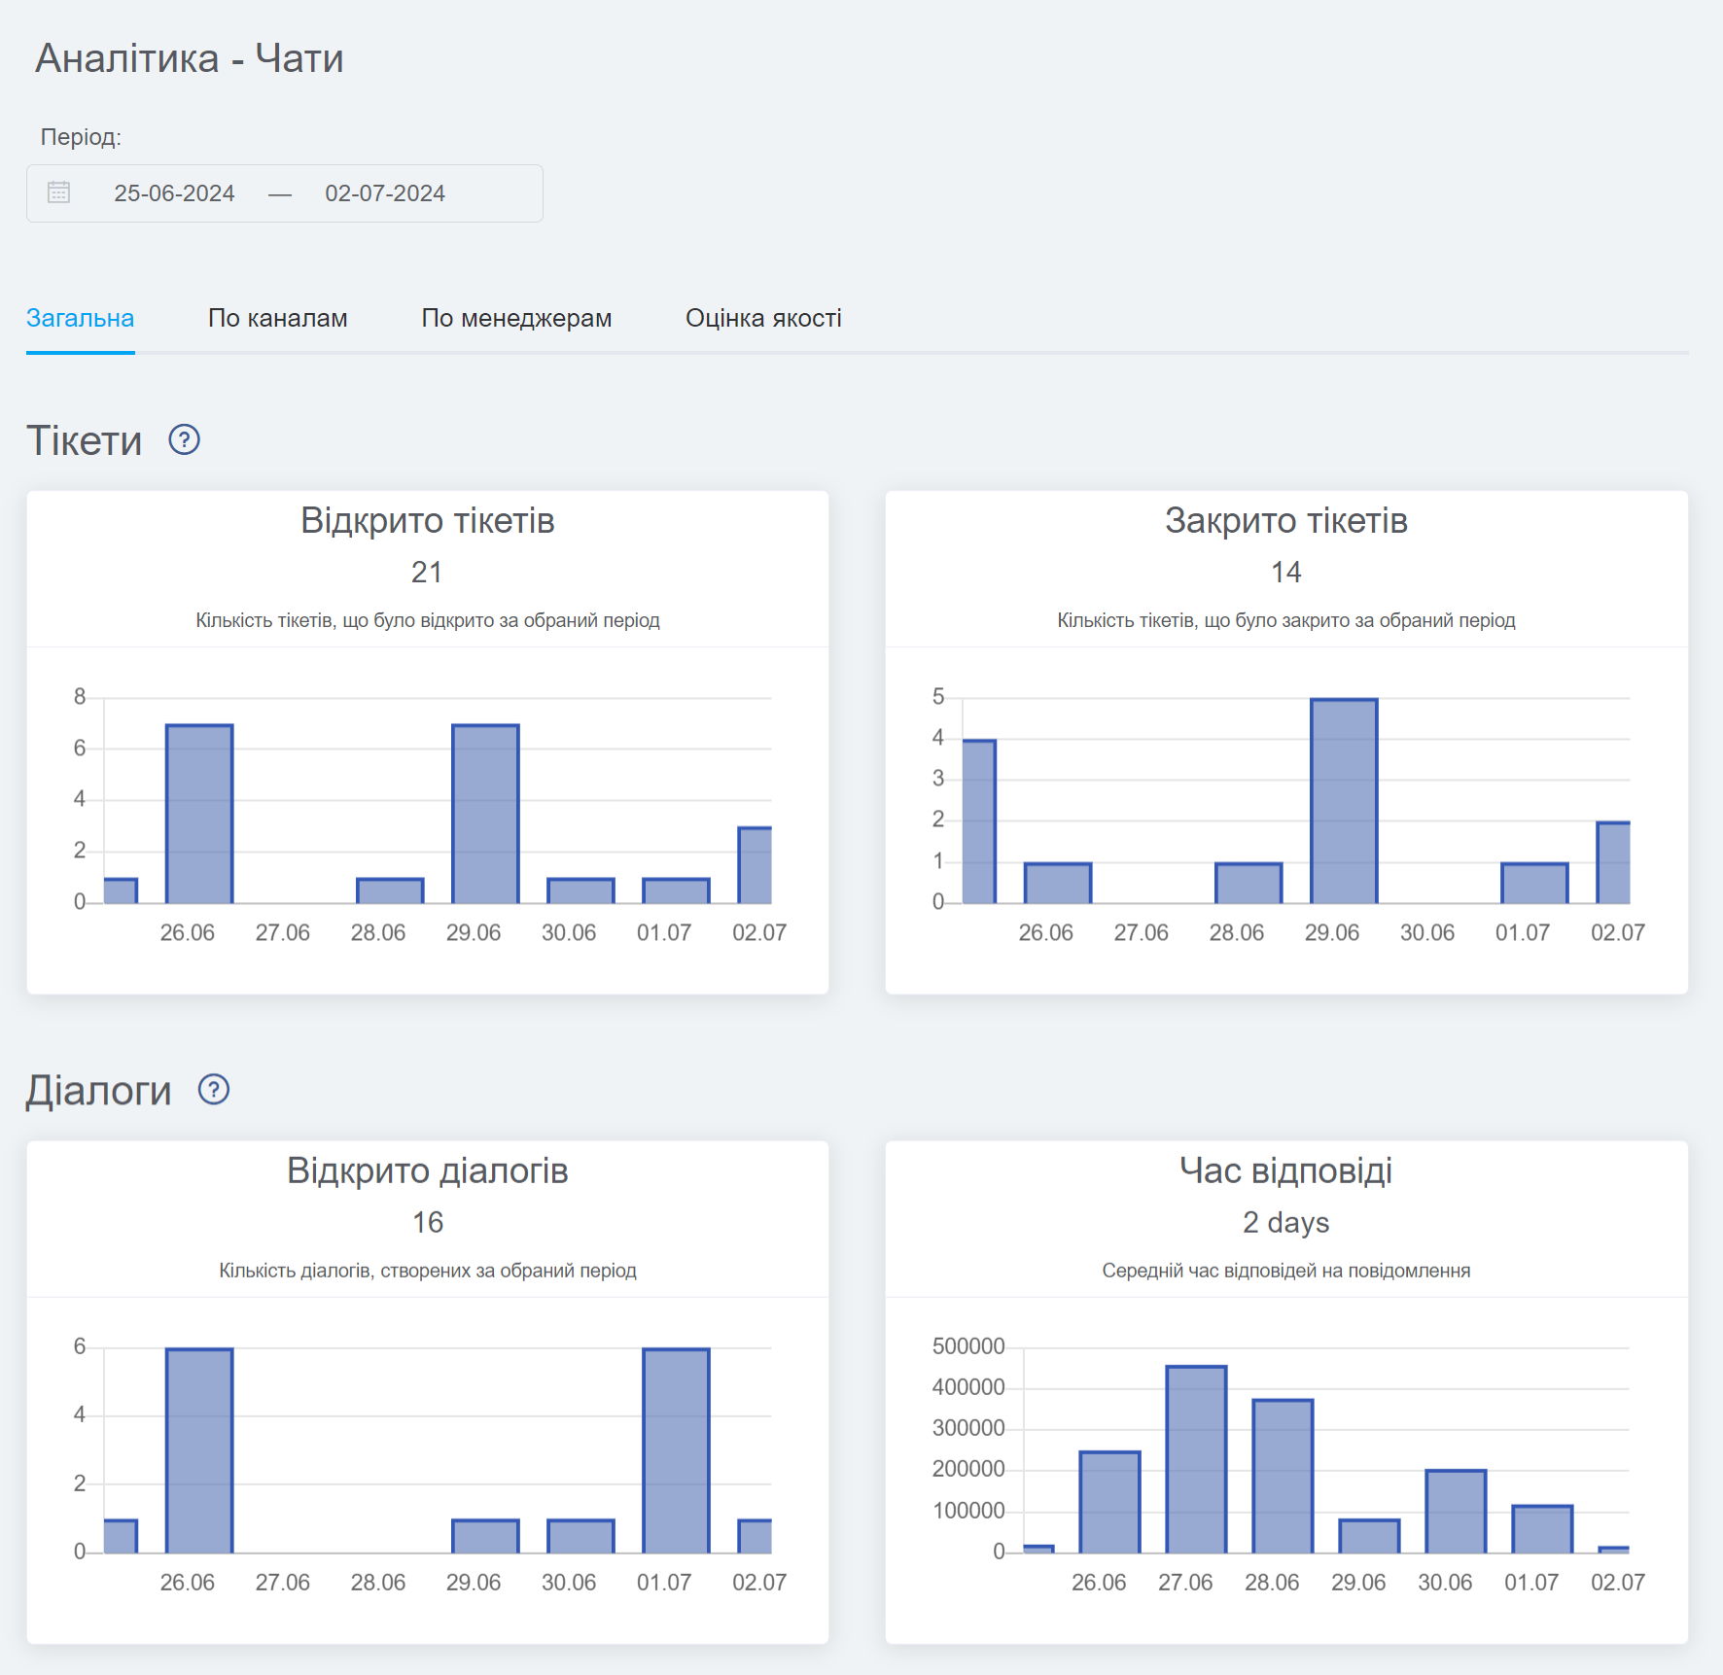Click the 26.06 bar in Відкрито тікетів chart
Image resolution: width=1723 pixels, height=1675 pixels.
pos(199,815)
